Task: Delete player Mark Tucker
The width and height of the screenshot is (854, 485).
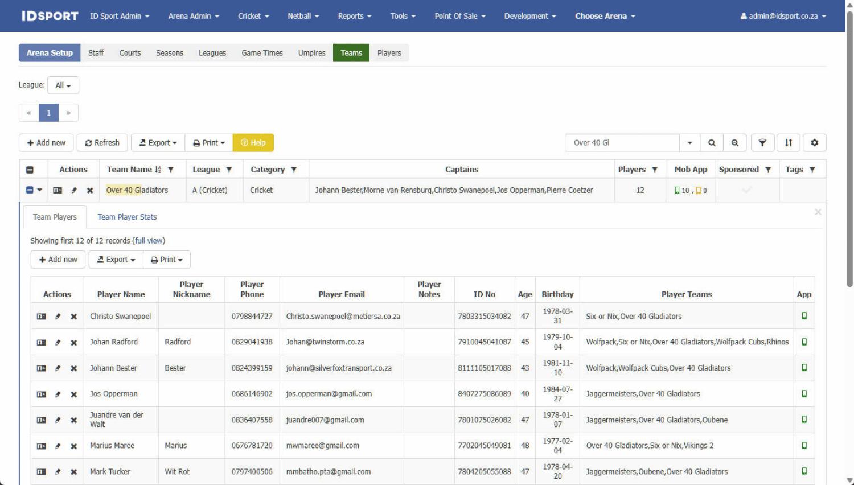Action: click(74, 472)
